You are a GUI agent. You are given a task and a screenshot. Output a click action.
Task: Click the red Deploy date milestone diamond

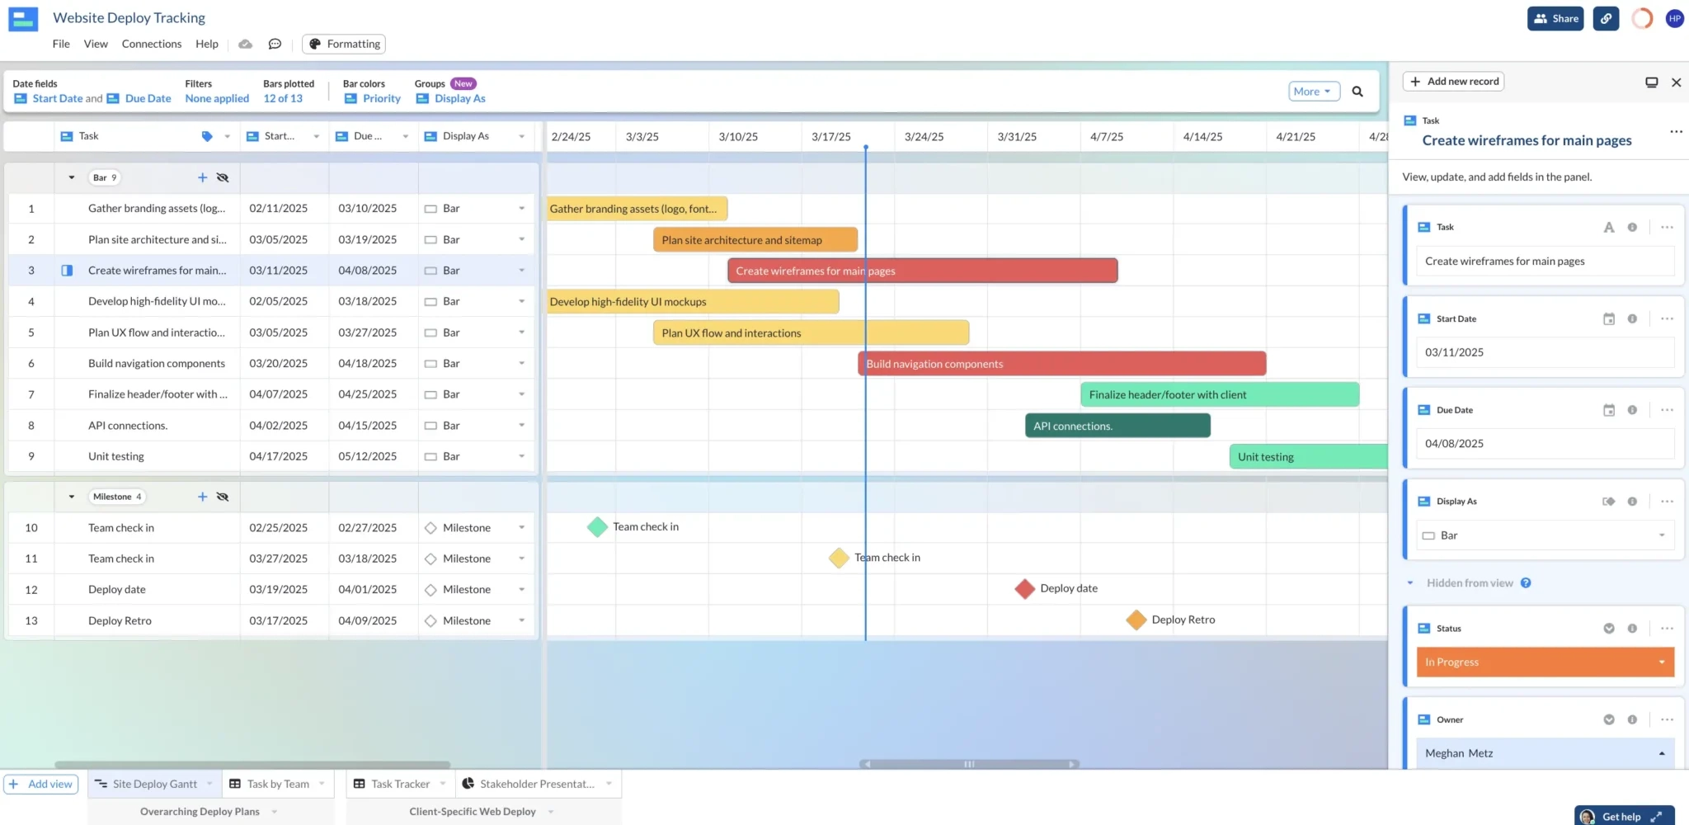(1024, 589)
